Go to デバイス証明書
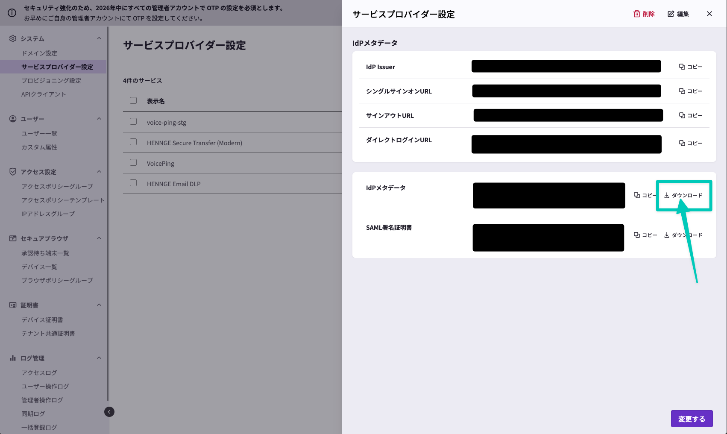 [42, 320]
